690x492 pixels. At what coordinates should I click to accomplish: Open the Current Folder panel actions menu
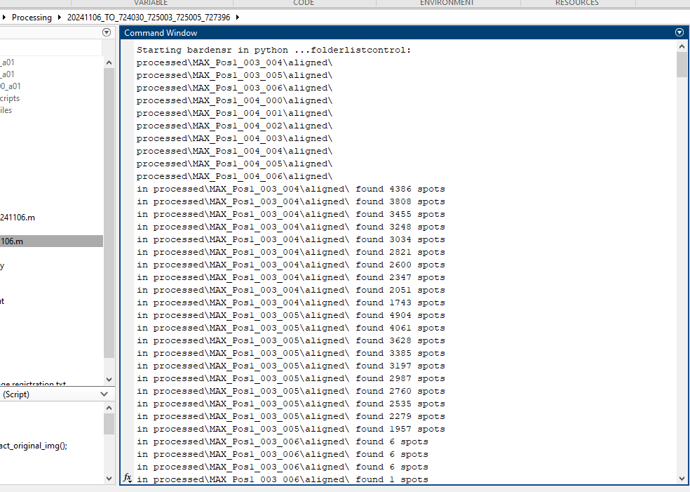click(x=107, y=32)
